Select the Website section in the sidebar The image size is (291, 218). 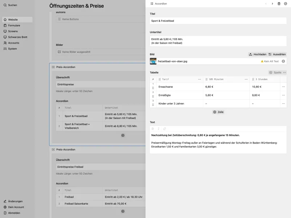pos(13,19)
